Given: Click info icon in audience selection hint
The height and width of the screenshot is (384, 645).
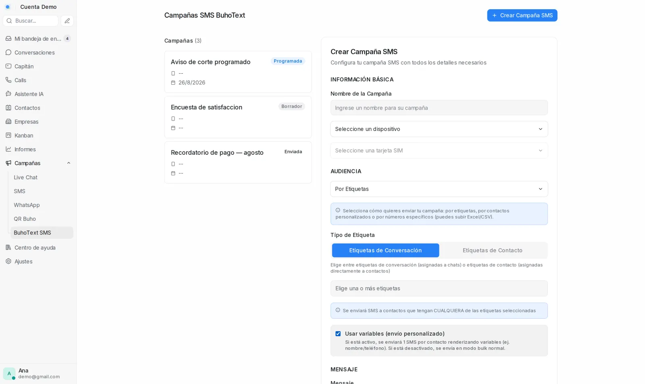Looking at the screenshot, I should (x=338, y=210).
